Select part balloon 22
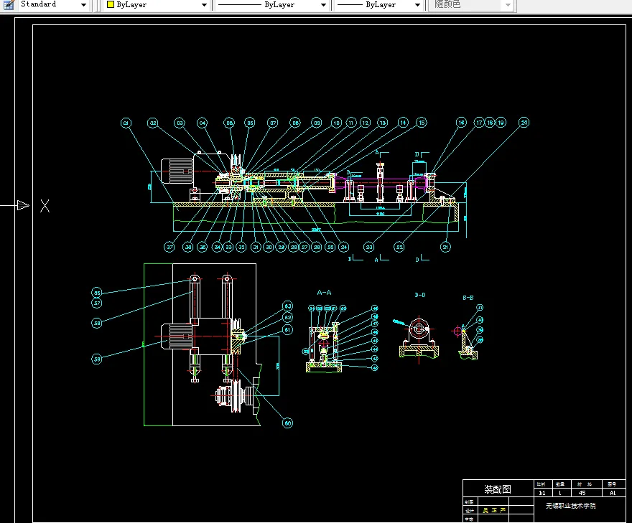 [399, 248]
